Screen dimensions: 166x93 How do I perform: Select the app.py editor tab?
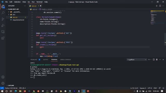pyautogui.click(x=35, y=6)
